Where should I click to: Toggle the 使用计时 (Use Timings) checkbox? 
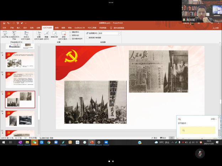[70, 35]
